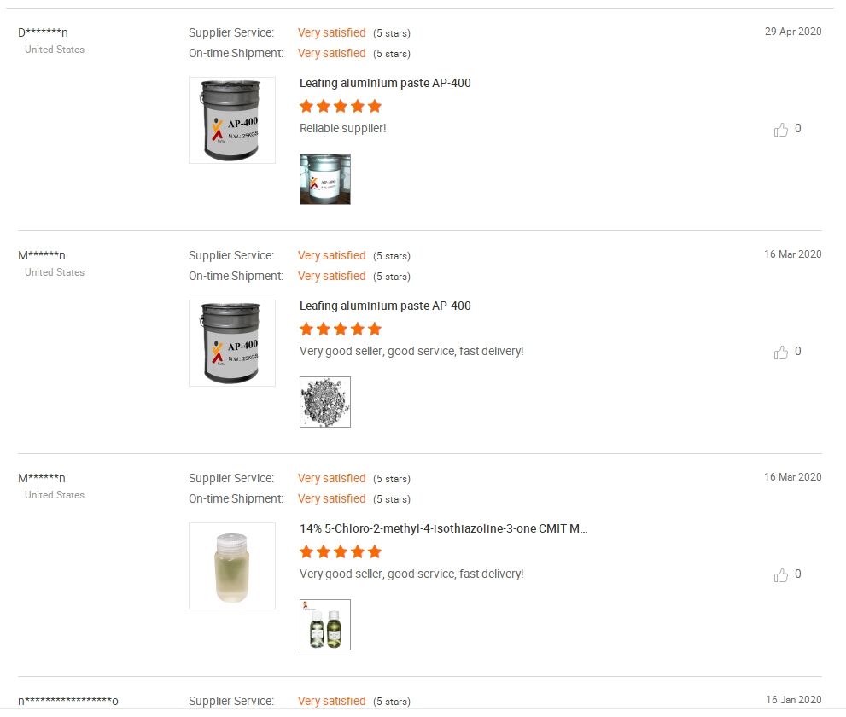View two-bottle review photo for CMIT product

325,625
